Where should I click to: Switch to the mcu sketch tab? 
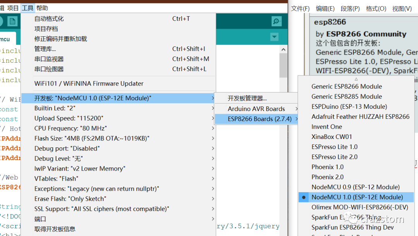click(5, 39)
